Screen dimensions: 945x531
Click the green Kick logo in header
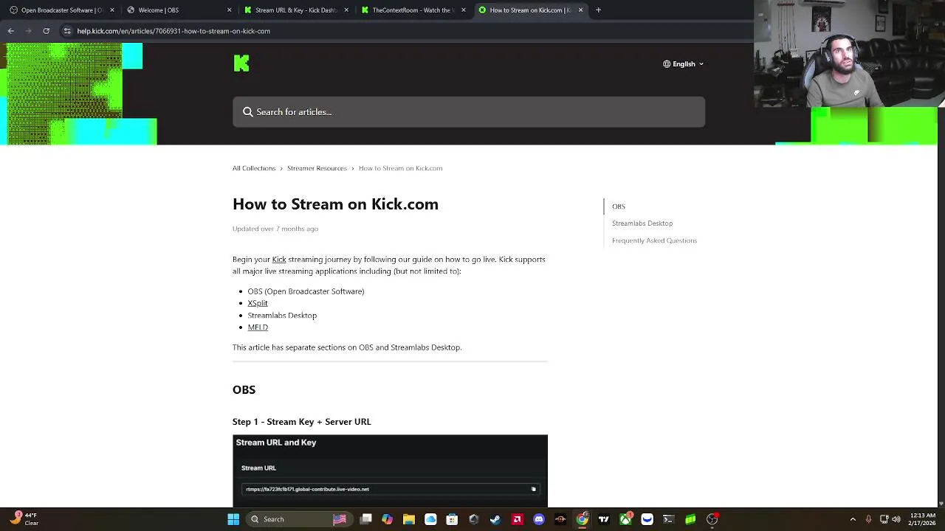[x=241, y=63]
